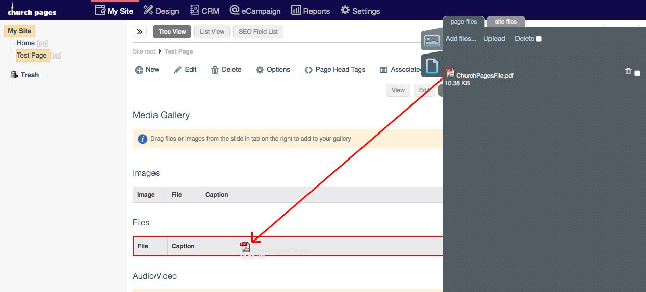Switch to List View
646x292 pixels.
pos(212,32)
